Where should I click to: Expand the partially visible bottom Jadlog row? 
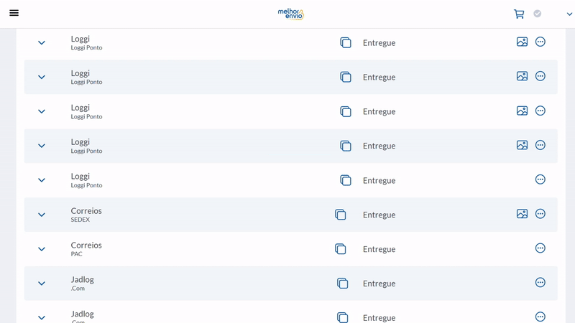42,317
